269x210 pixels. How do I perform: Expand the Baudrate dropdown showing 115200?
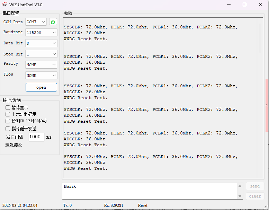click(41, 33)
